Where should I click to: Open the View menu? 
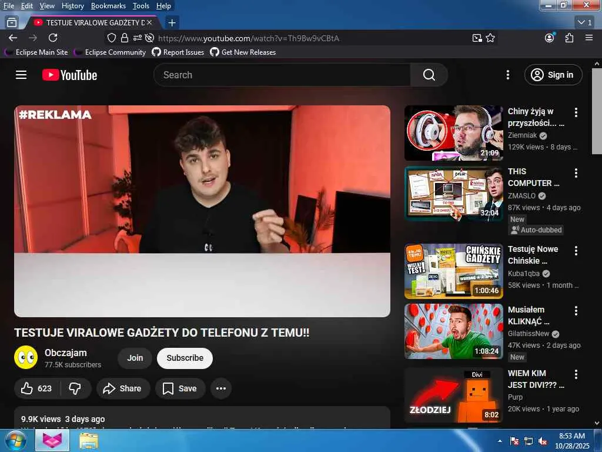(x=47, y=6)
